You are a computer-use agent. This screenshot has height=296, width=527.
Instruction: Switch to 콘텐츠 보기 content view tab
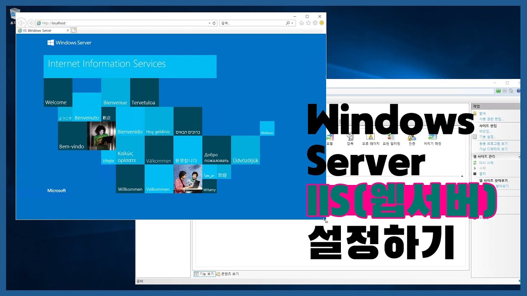[228, 274]
